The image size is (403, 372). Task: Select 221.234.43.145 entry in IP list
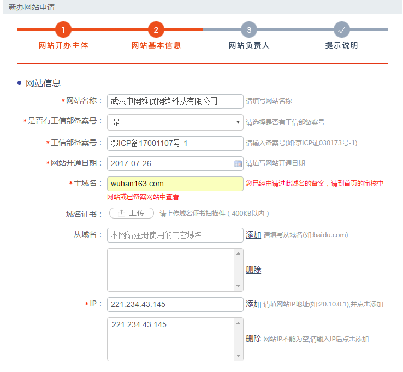(x=139, y=325)
